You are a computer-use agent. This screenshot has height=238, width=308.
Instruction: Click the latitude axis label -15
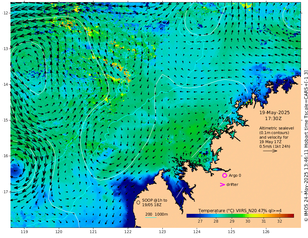pos(5,120)
